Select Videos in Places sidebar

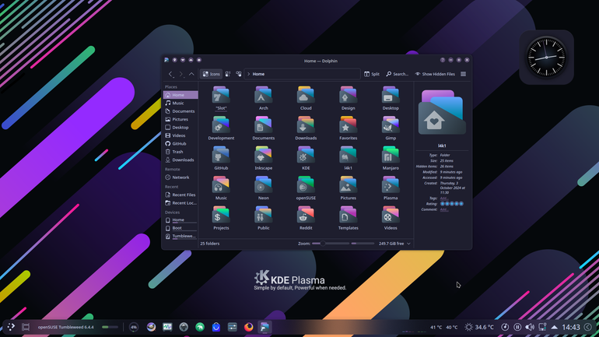(x=180, y=135)
